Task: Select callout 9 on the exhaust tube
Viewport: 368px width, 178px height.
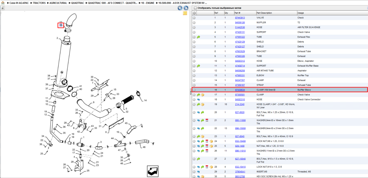Action: [x=93, y=102]
